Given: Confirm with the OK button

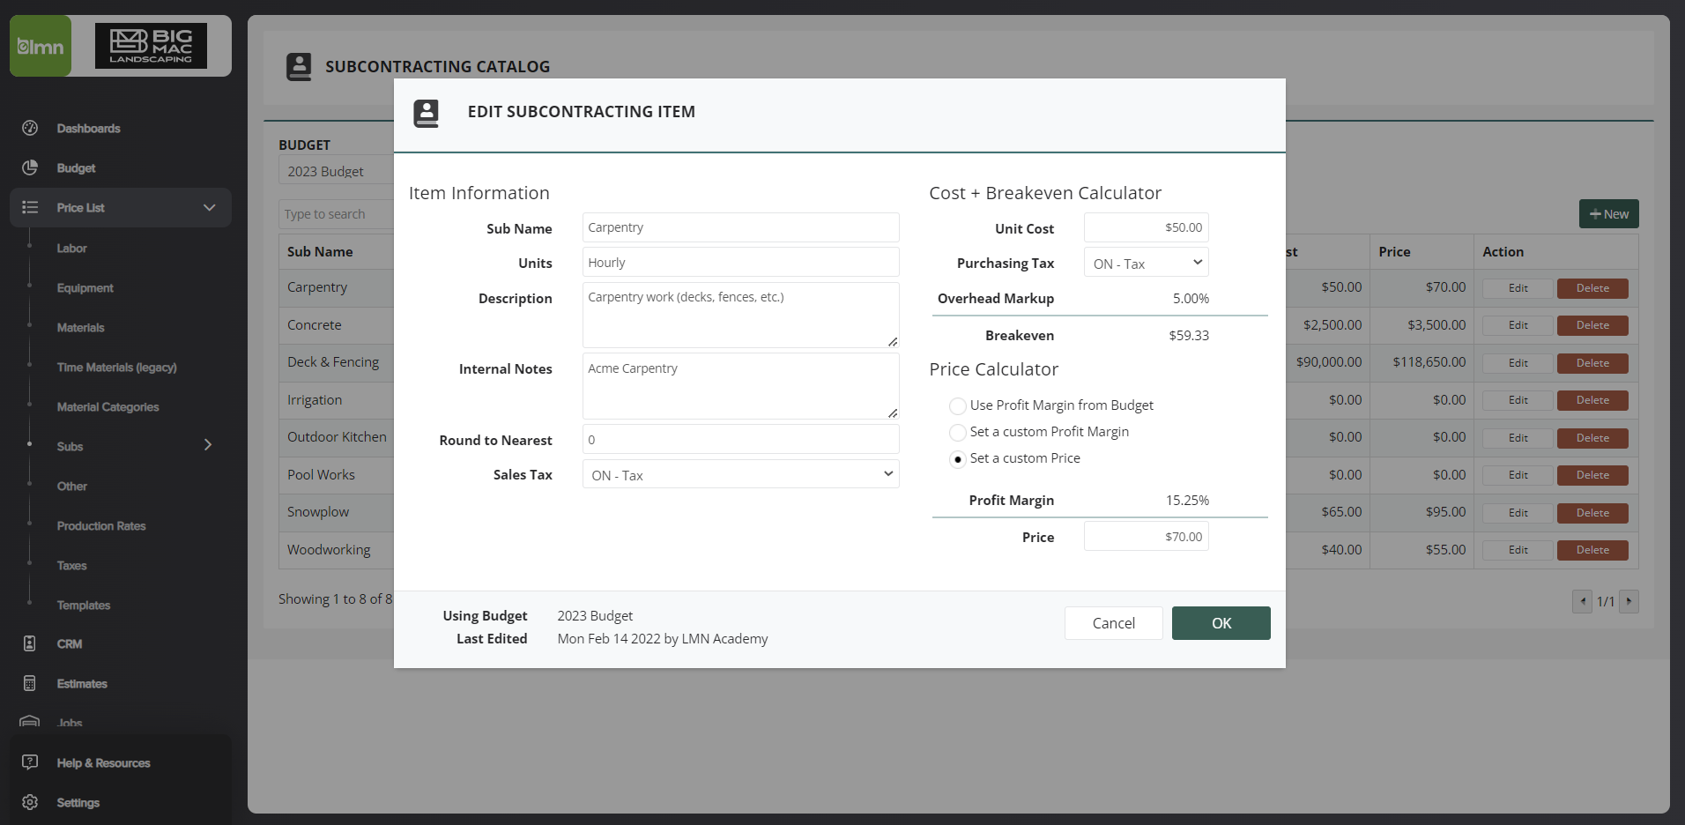Looking at the screenshot, I should tap(1221, 623).
